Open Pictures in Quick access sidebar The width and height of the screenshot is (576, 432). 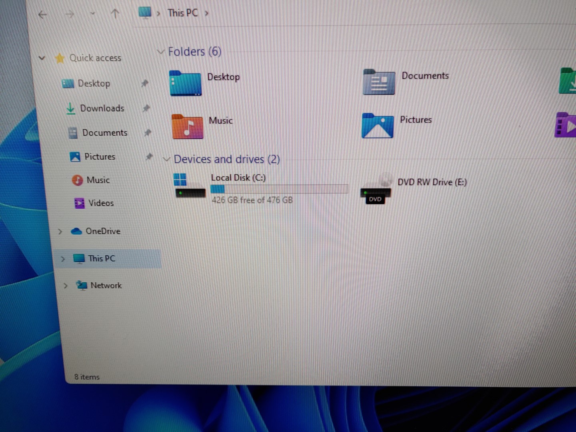(100, 156)
